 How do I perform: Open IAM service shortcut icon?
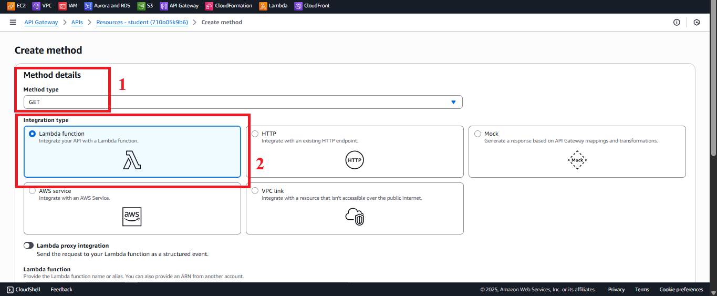coord(63,6)
